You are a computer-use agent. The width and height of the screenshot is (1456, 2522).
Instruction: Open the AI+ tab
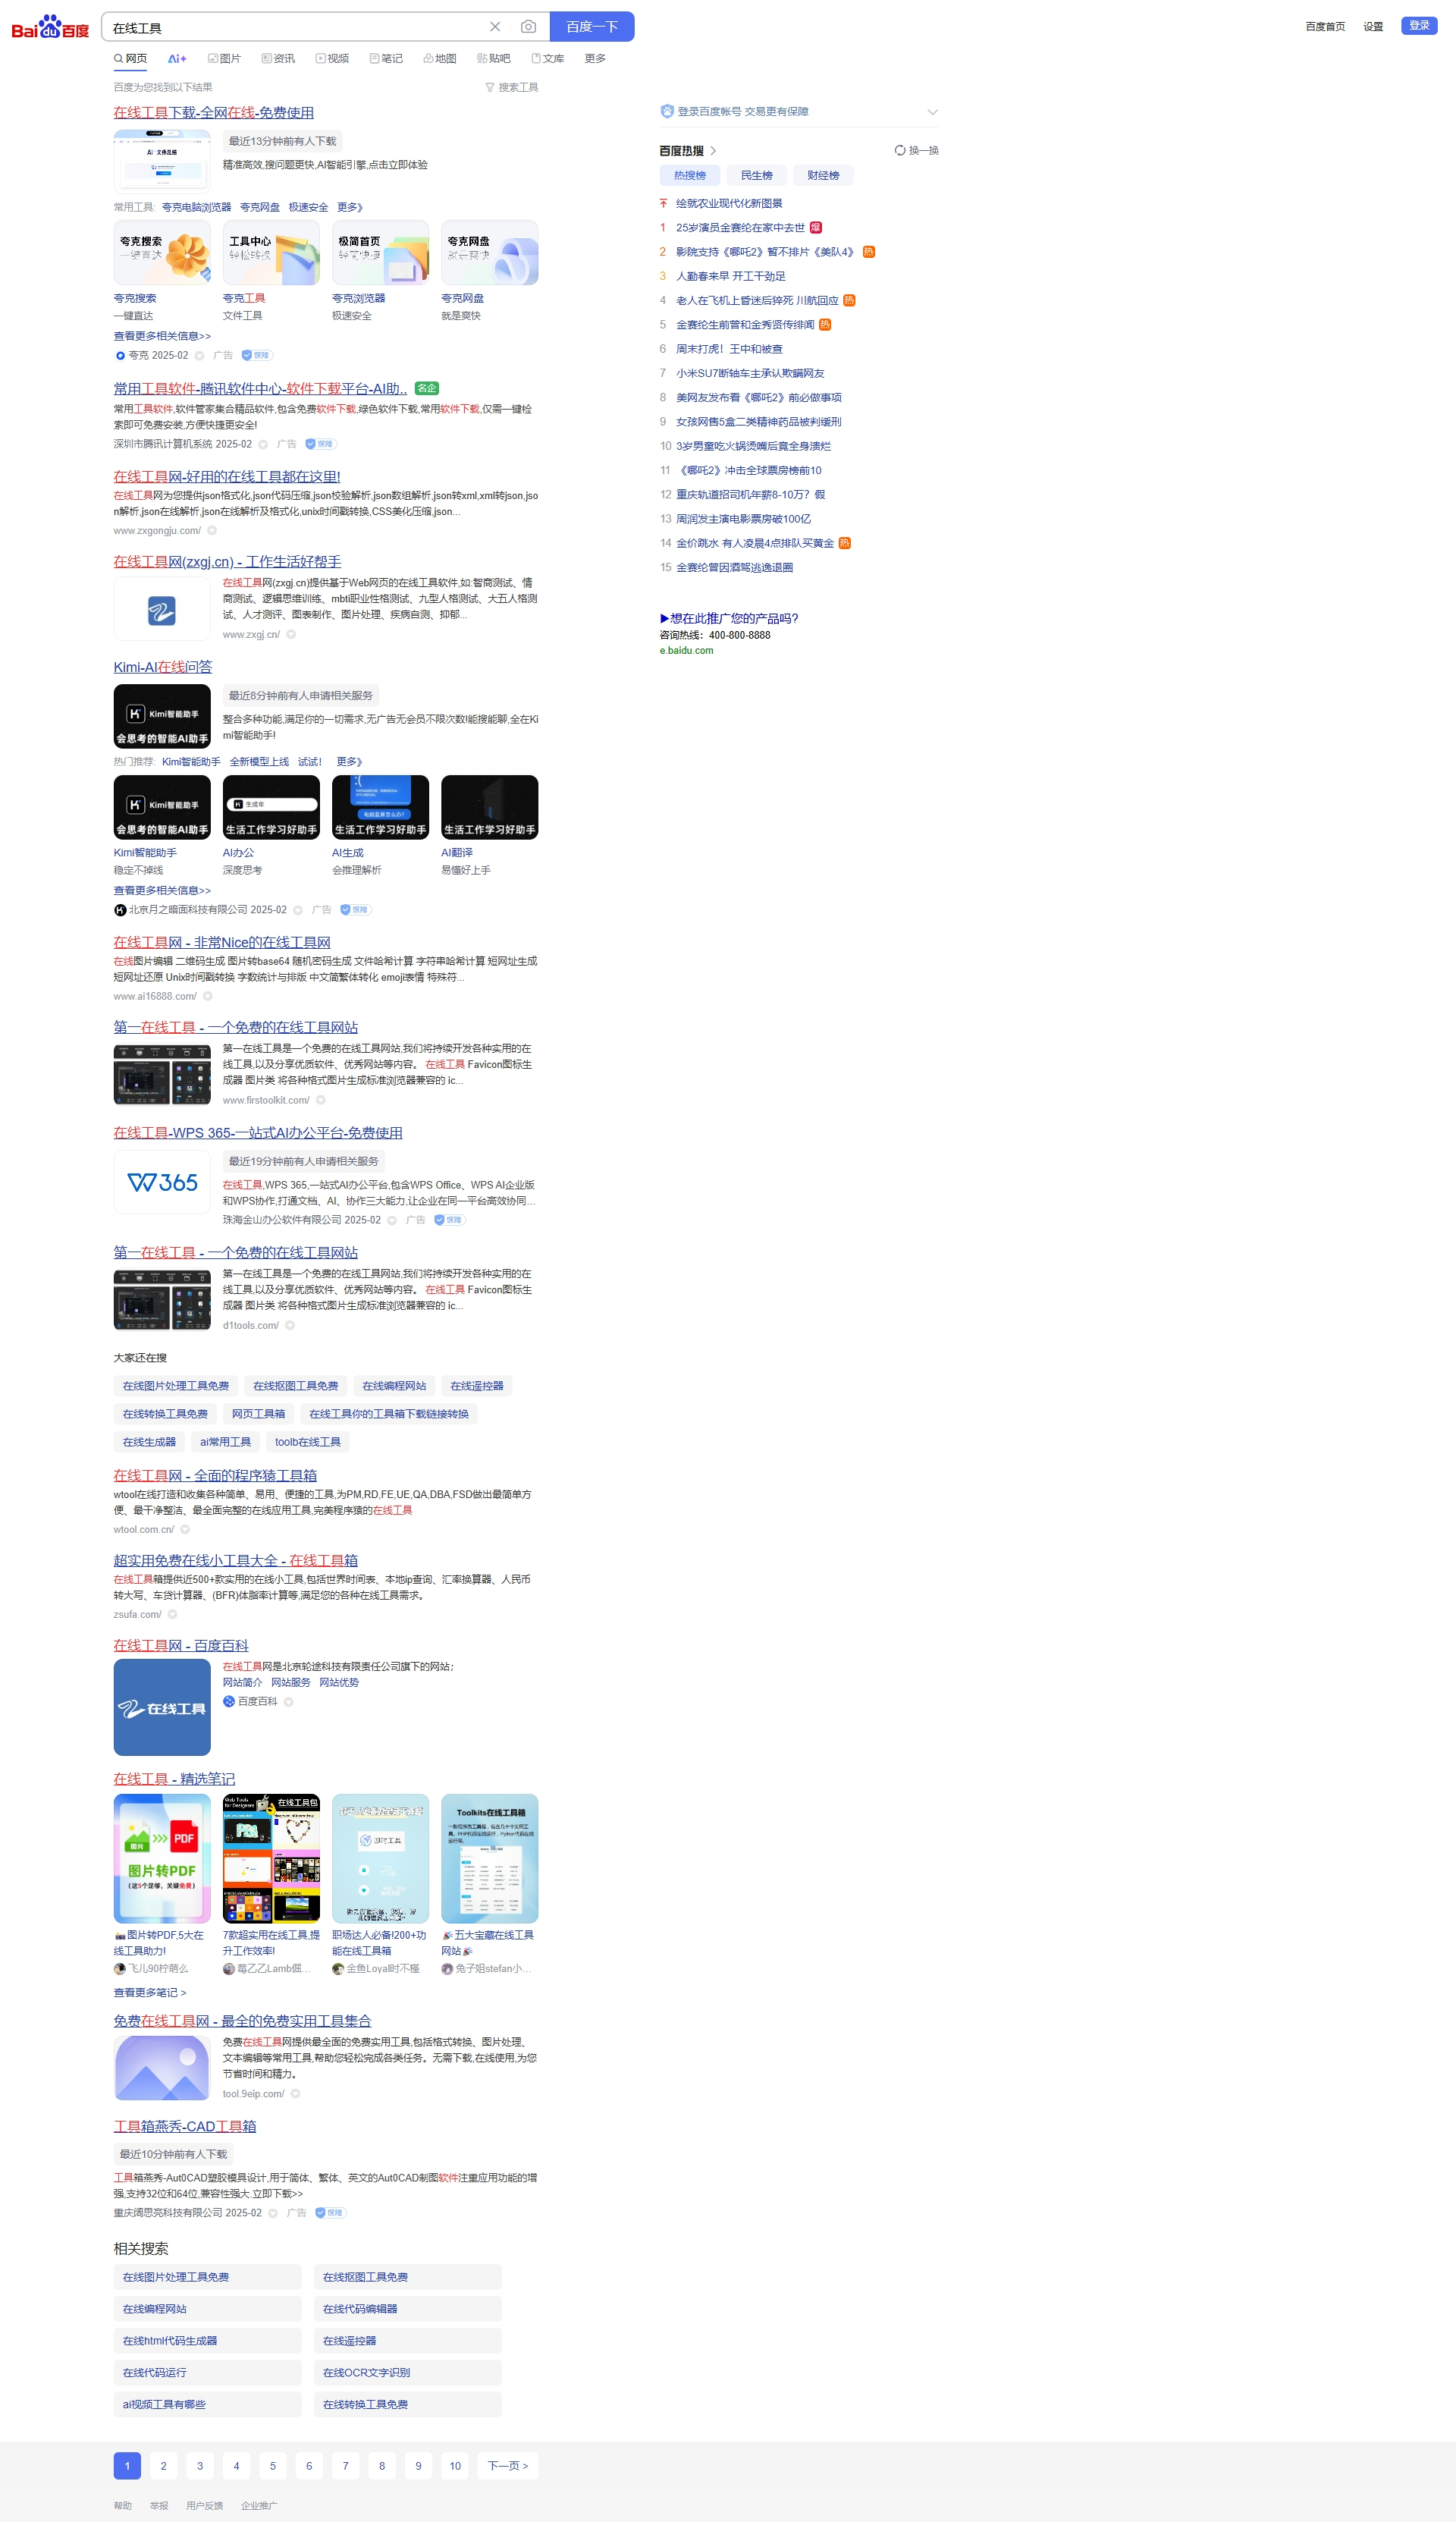click(x=177, y=59)
